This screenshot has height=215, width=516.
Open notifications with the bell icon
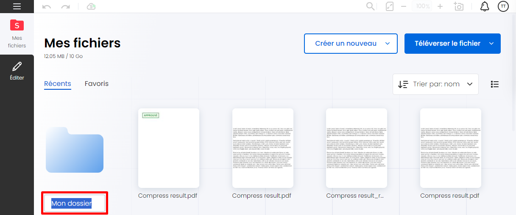click(484, 6)
